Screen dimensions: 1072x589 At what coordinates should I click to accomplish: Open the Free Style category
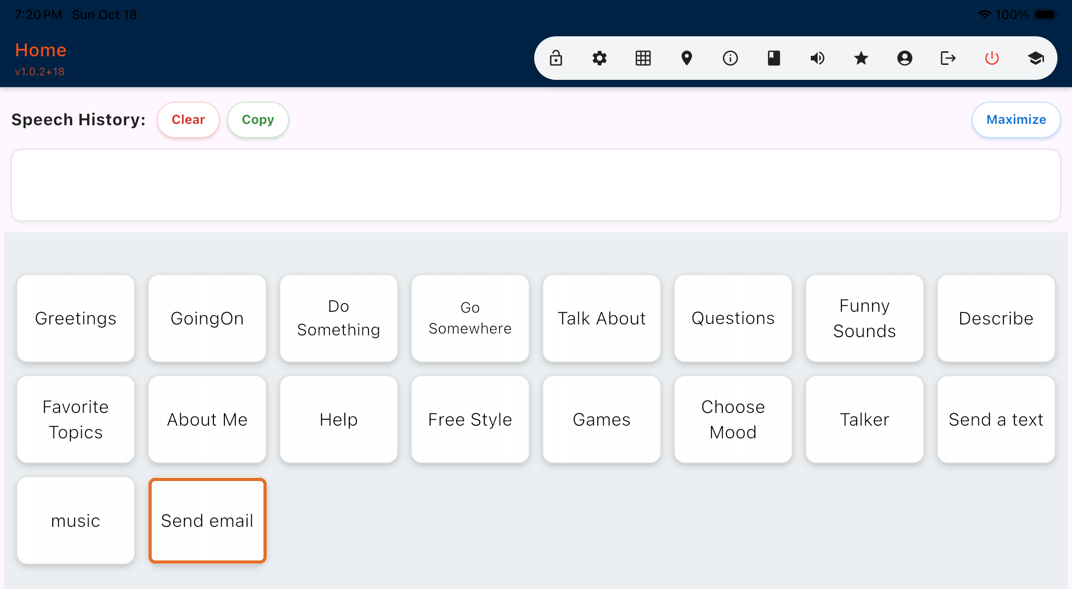(470, 420)
